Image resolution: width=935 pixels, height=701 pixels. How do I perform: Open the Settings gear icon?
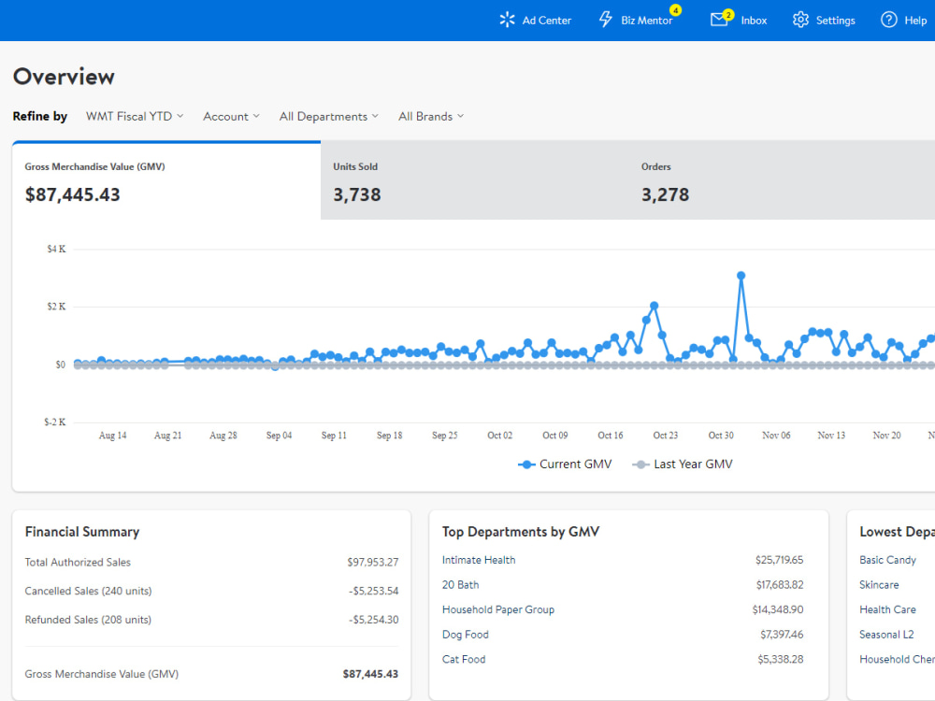coord(801,20)
